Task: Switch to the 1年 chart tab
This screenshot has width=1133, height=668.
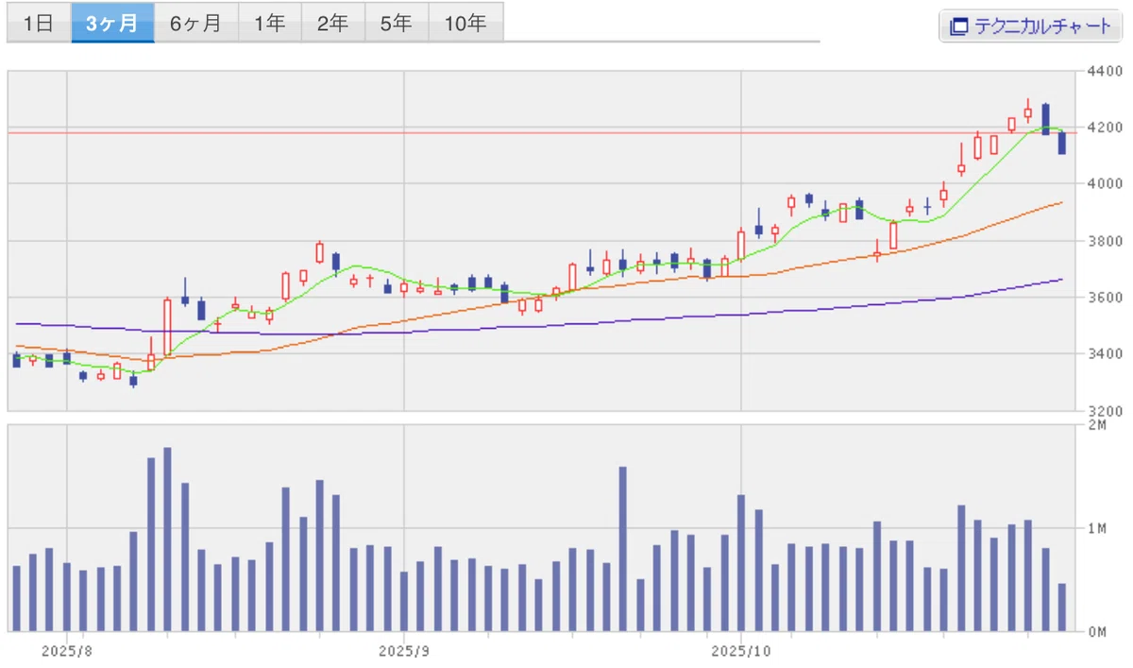Action: click(x=270, y=24)
